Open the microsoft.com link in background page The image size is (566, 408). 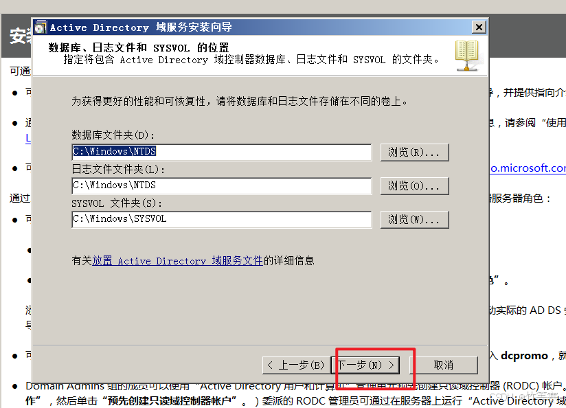528,168
